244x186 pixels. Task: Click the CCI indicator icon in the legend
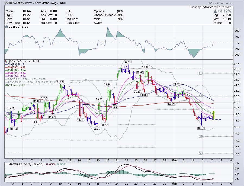(x=6, y=26)
